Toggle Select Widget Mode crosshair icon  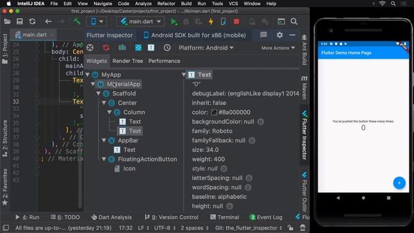(x=90, y=48)
